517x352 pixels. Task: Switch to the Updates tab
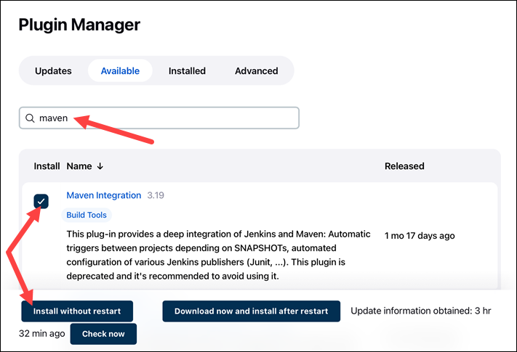coord(53,70)
